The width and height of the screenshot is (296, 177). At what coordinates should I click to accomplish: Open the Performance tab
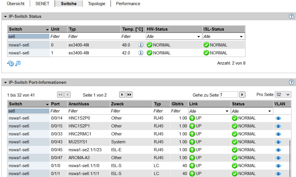click(128, 4)
